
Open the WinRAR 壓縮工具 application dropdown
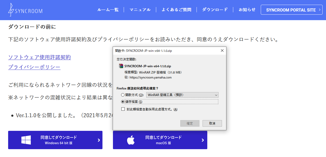[x=182, y=95]
